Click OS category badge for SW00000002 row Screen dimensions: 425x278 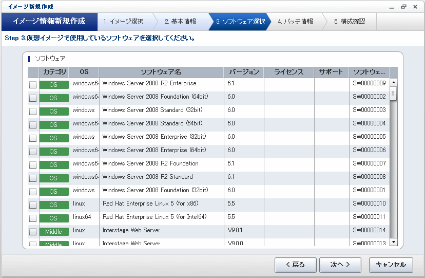(54, 98)
